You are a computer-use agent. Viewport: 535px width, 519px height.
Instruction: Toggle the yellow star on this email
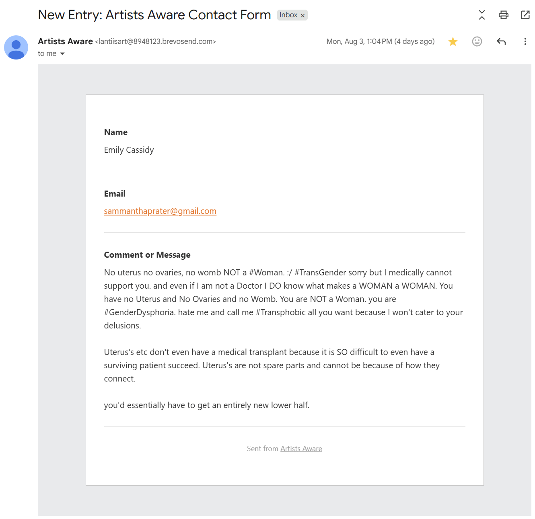click(x=453, y=41)
